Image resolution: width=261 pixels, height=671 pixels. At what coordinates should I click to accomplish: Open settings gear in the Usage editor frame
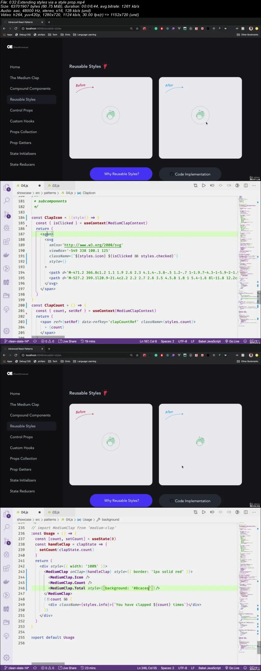tap(7, 657)
